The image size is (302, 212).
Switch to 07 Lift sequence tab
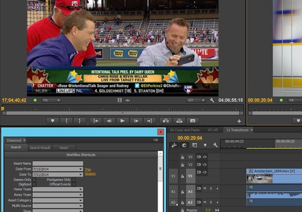pos(213,130)
